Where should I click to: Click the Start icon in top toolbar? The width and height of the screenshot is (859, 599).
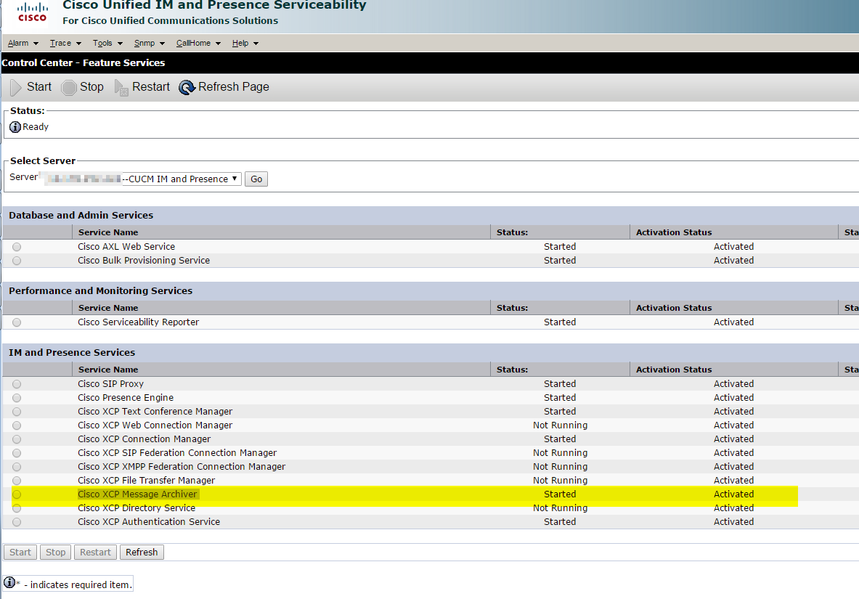(x=16, y=87)
